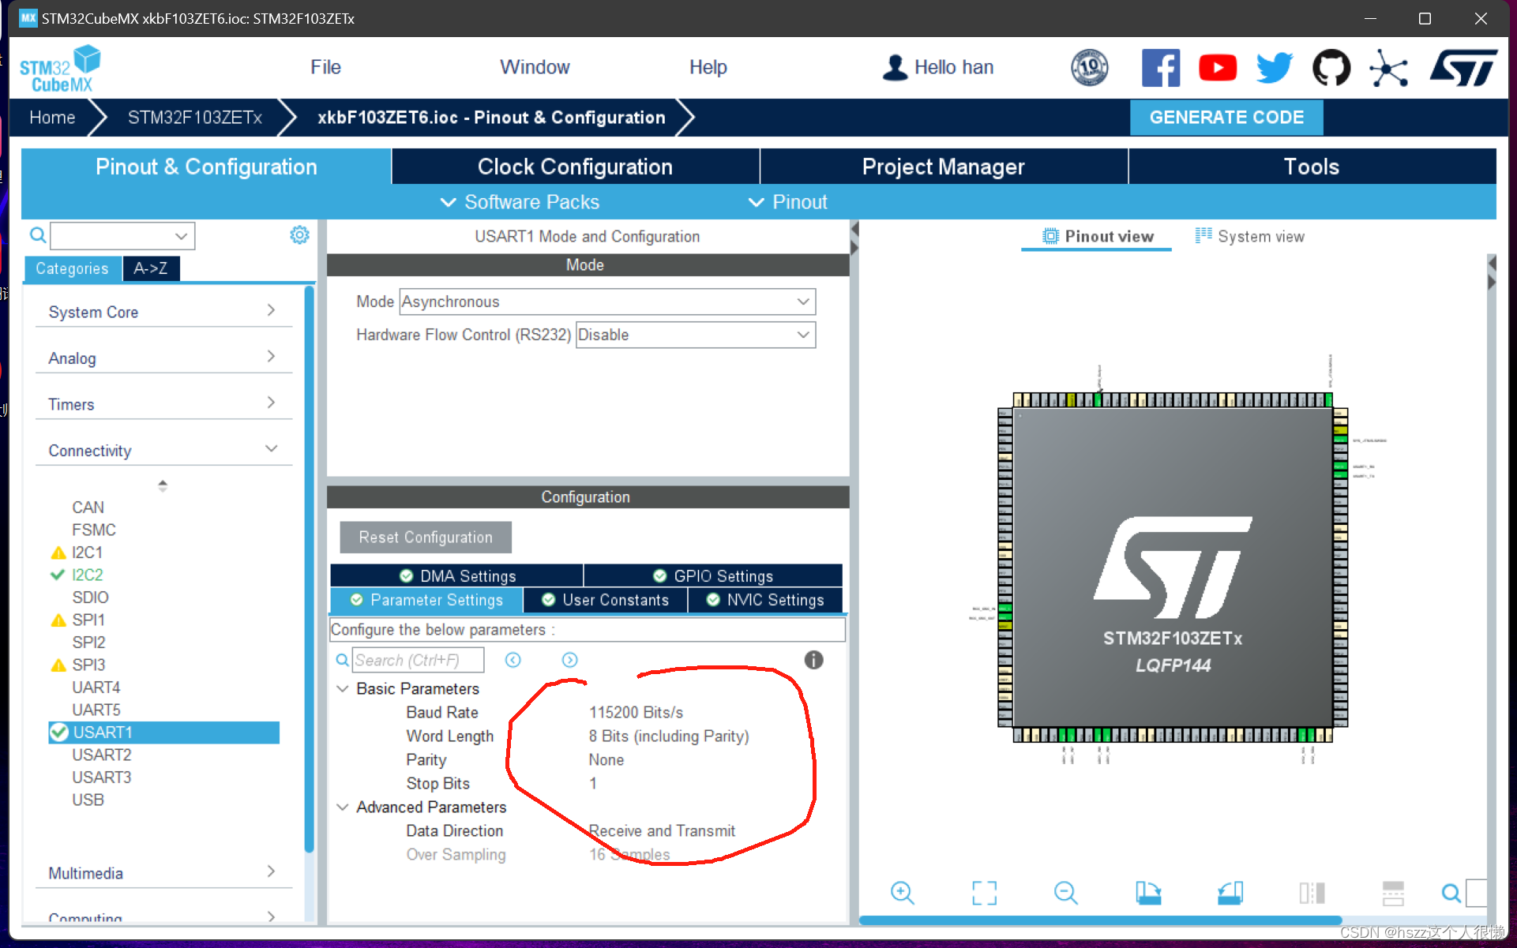The image size is (1517, 948).
Task: Rotate chip view counterclockwise icon
Action: pos(1230,893)
